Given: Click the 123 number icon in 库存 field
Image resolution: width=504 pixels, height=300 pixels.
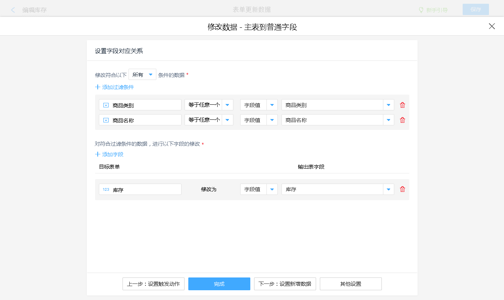Looking at the screenshot, I should pos(106,190).
